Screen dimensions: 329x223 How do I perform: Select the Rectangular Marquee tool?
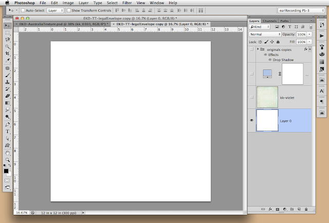click(x=7, y=33)
